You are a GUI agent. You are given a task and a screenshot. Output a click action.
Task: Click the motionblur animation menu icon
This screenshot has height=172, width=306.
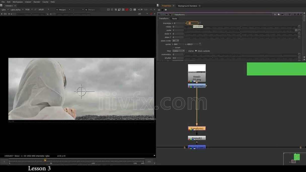click(x=299, y=54)
